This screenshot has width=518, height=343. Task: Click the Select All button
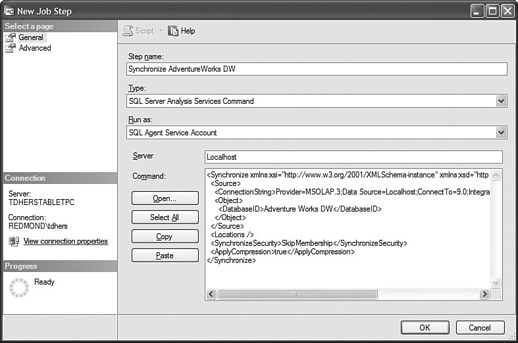click(165, 217)
